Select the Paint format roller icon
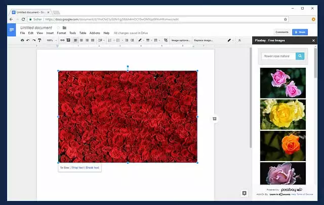The height and width of the screenshot is (205, 324). pos(39,40)
